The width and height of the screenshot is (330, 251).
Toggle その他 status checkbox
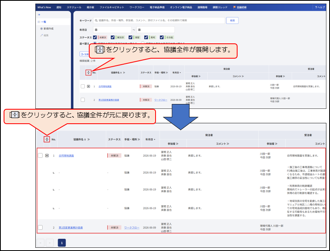(162, 37)
